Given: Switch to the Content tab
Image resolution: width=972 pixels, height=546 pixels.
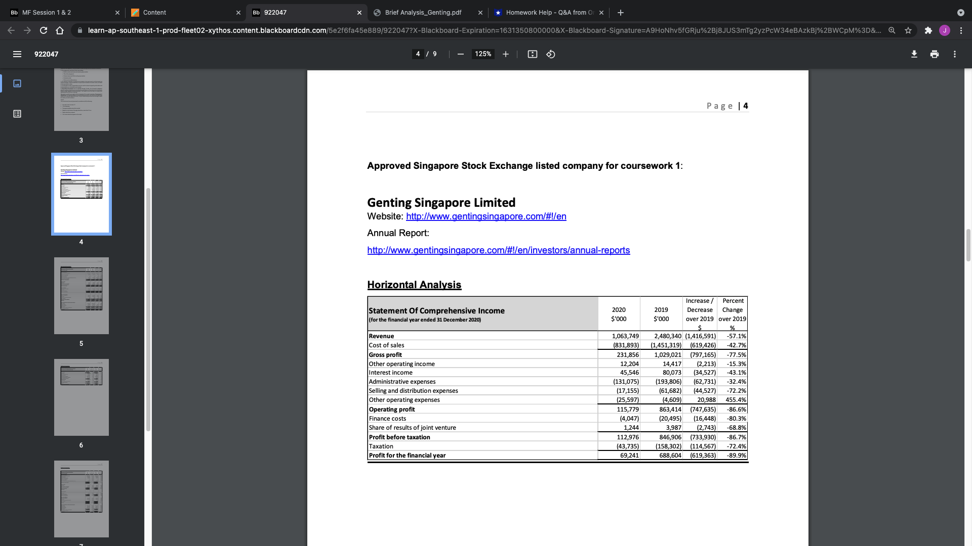Looking at the screenshot, I should [154, 12].
